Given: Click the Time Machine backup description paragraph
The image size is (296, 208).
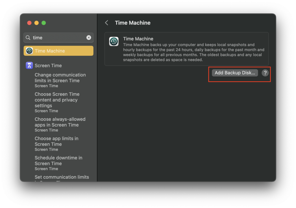Looking at the screenshot, I should (193, 52).
